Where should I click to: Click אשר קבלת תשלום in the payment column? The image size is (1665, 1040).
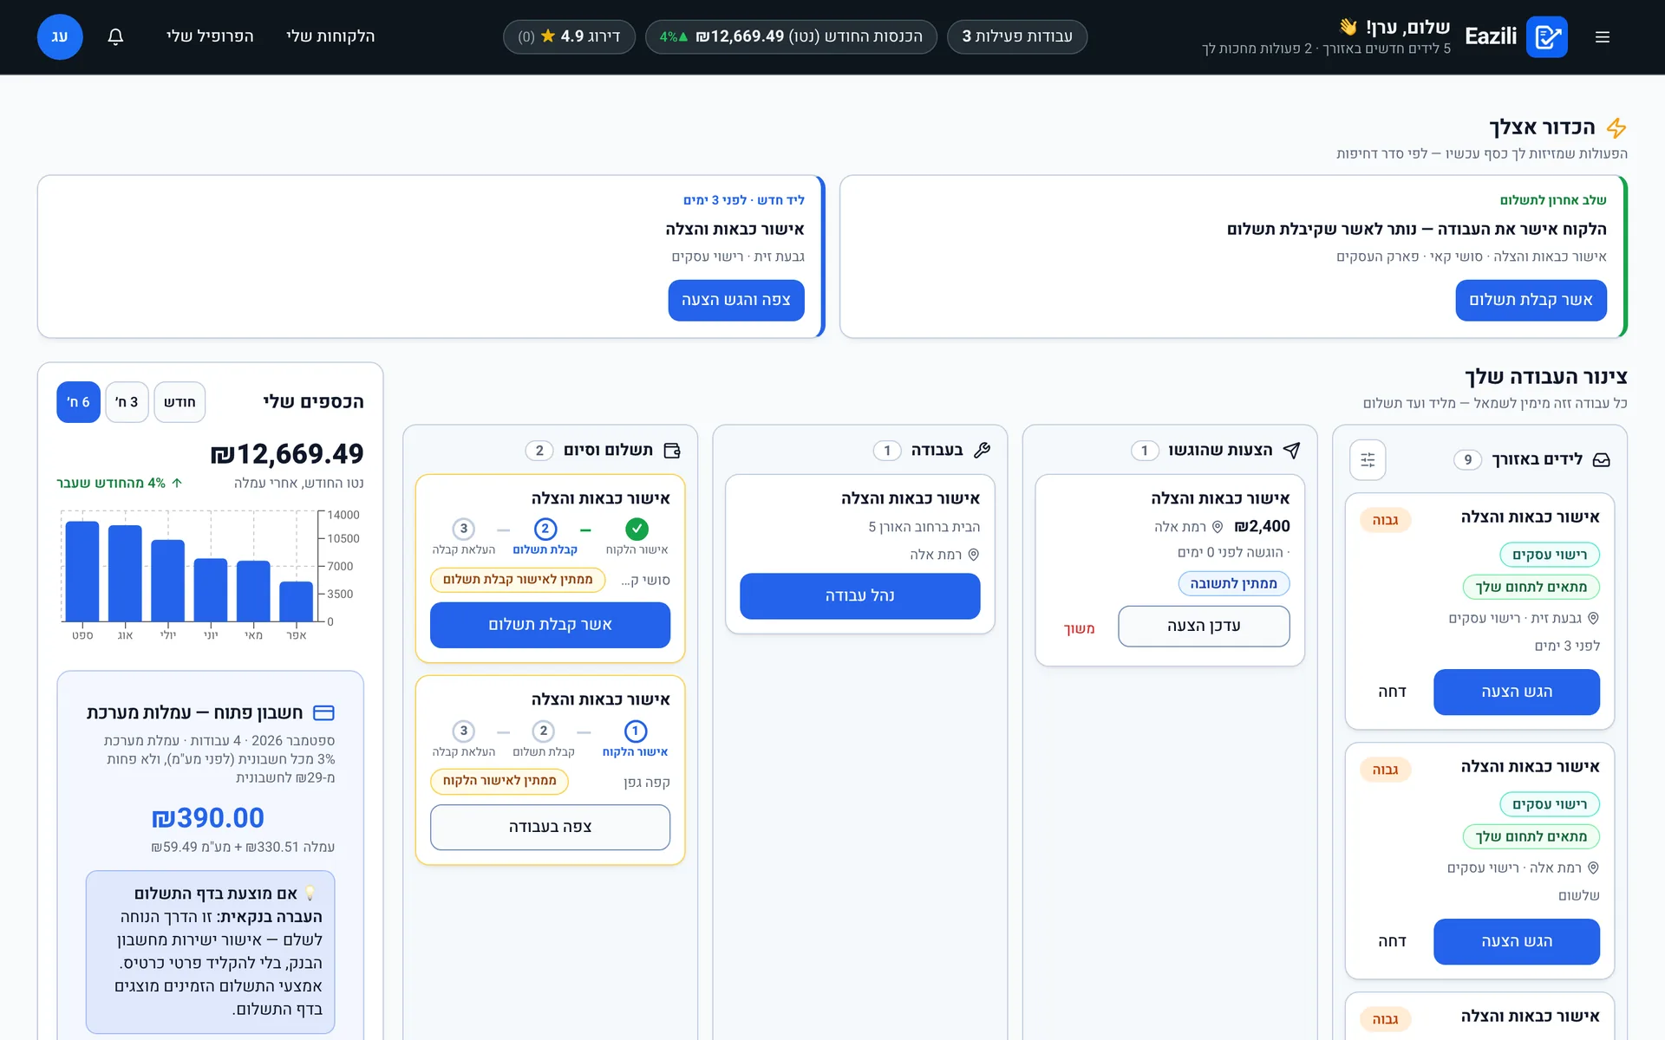click(550, 625)
